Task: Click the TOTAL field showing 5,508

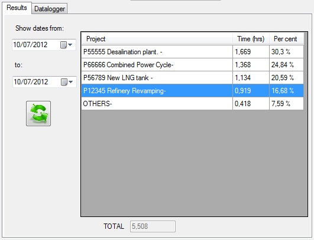Action: [153, 226]
